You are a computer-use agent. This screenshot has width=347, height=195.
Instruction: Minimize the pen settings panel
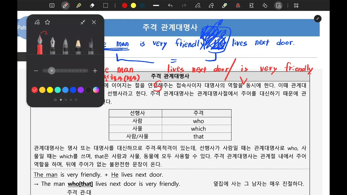point(83,22)
